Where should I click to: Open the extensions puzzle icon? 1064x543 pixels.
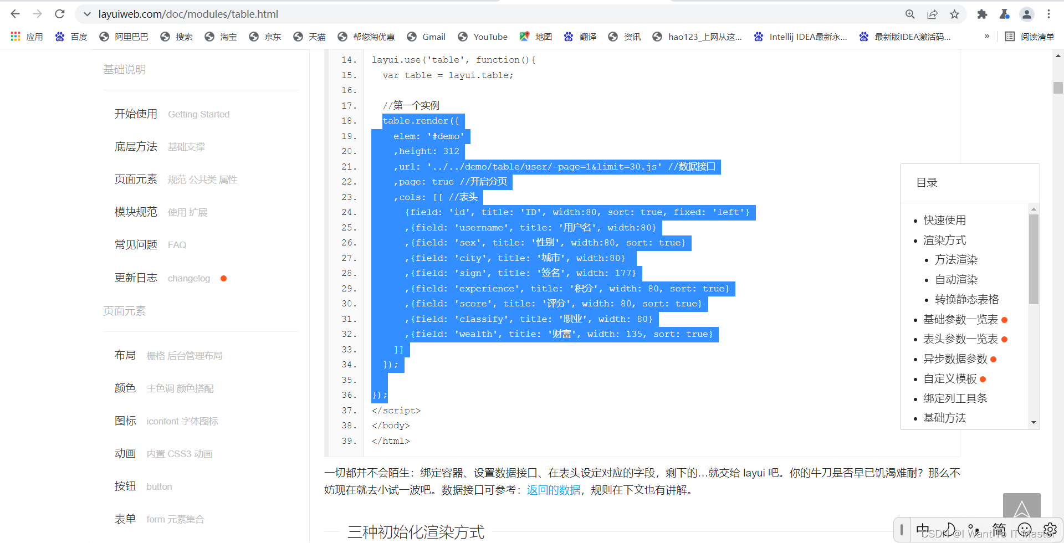982,14
